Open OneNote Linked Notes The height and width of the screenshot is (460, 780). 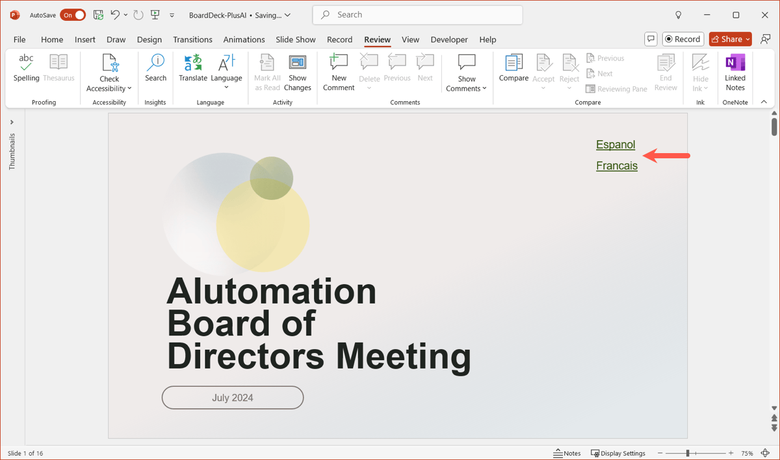pos(735,73)
